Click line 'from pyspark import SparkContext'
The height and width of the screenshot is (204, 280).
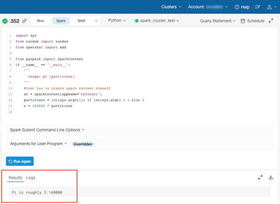49,59
